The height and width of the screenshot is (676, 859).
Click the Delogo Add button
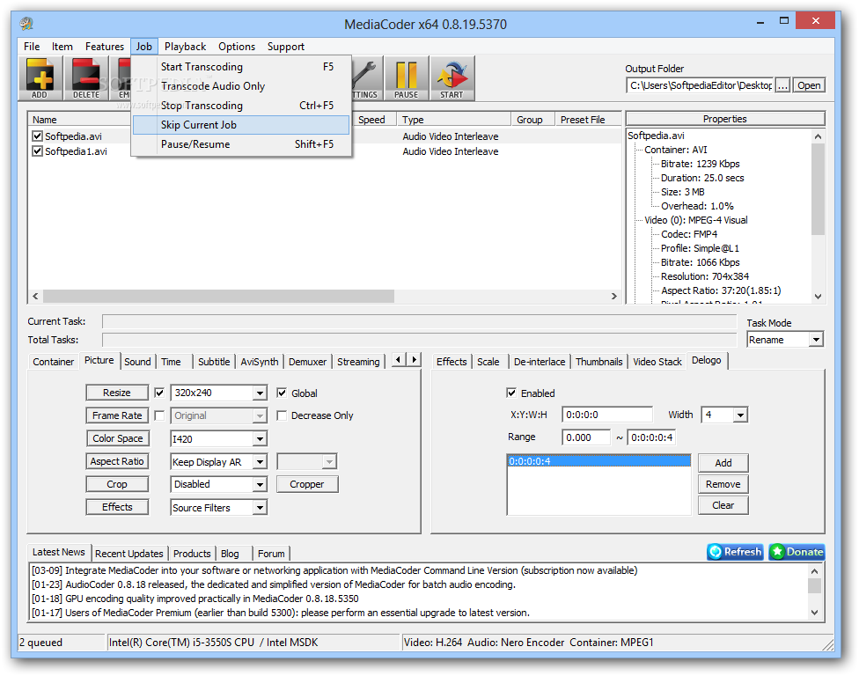(x=723, y=463)
